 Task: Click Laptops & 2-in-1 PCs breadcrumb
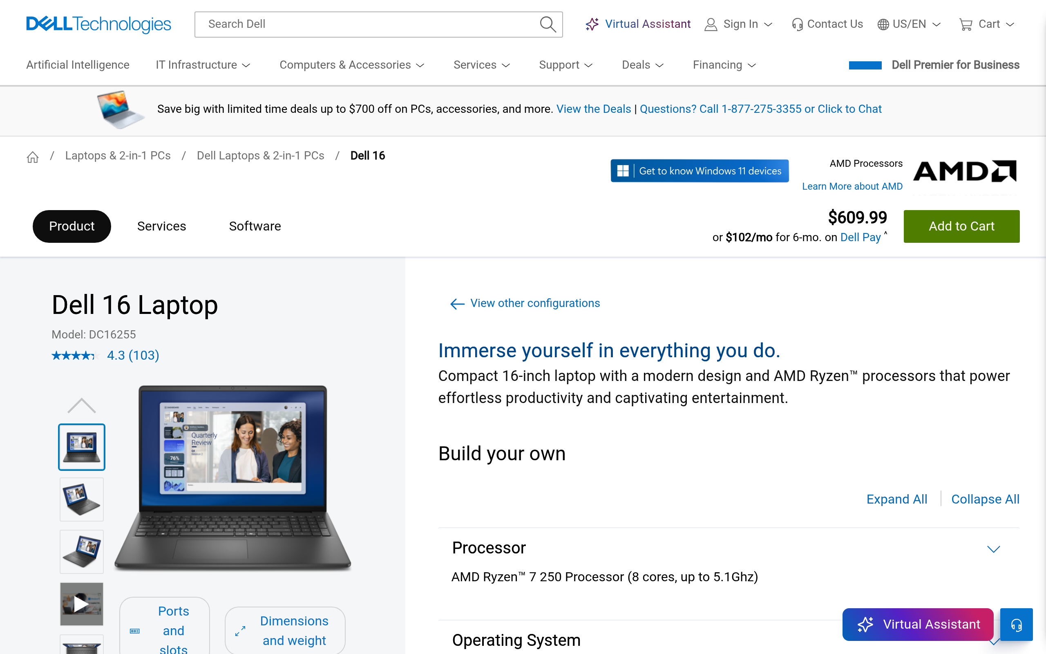point(118,156)
